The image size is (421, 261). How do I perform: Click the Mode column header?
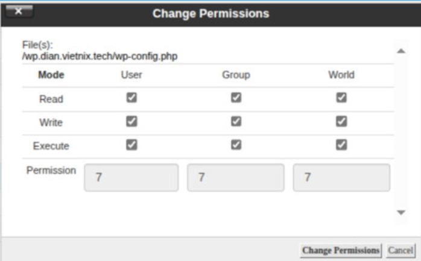[x=51, y=75]
